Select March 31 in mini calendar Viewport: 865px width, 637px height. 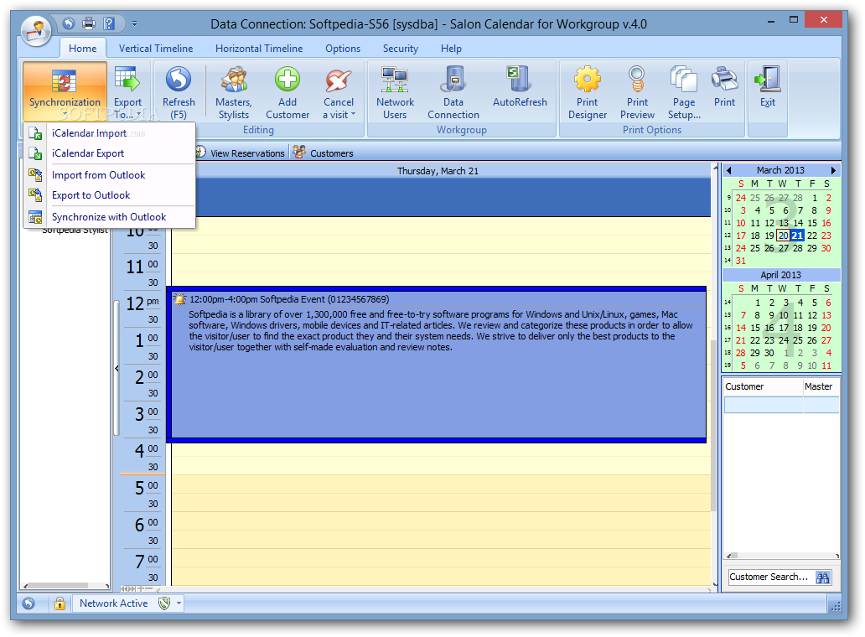coord(741,261)
